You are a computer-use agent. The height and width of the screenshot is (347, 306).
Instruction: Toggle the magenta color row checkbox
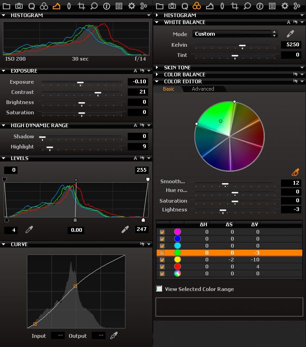(x=162, y=232)
